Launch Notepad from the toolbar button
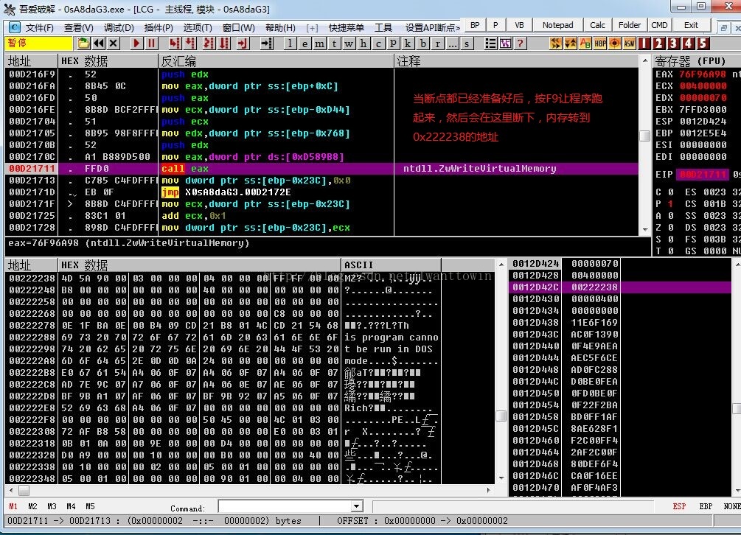 [557, 26]
